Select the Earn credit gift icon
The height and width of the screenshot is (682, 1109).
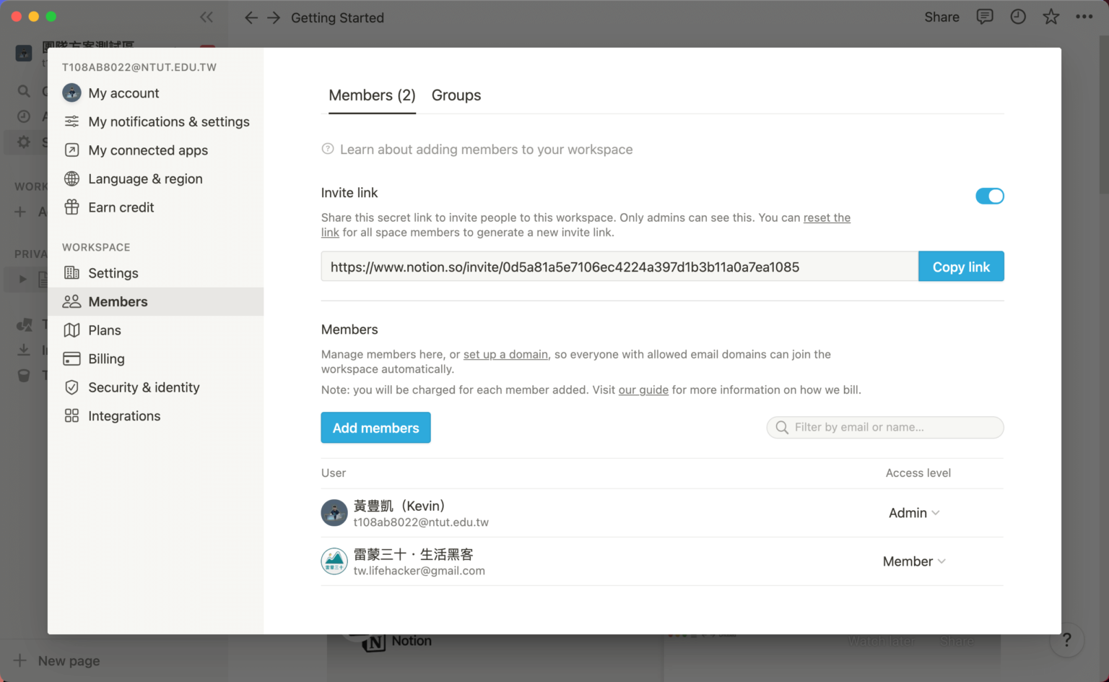(71, 207)
